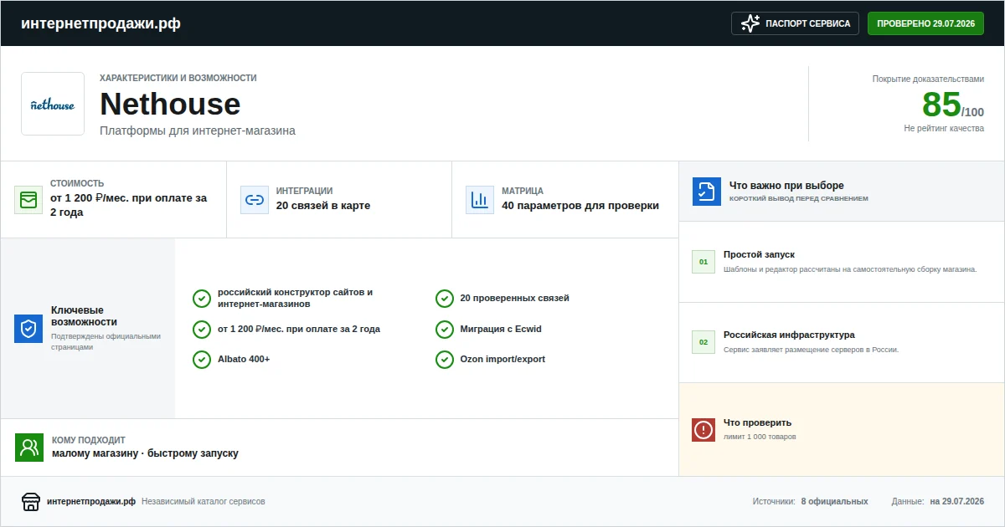This screenshot has height=527, width=1005.
Task: Click Независимый каталог сервисов footer text
Action: [x=204, y=502]
